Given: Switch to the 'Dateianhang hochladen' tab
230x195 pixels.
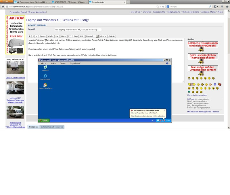Looking at the screenshot, I should 52,127.
